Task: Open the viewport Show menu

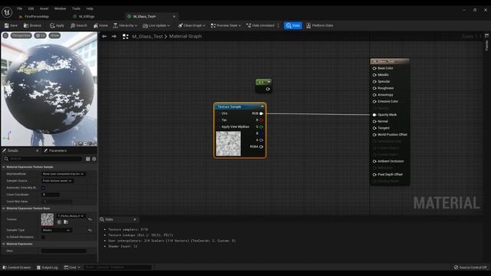Action: pyautogui.click(x=54, y=36)
